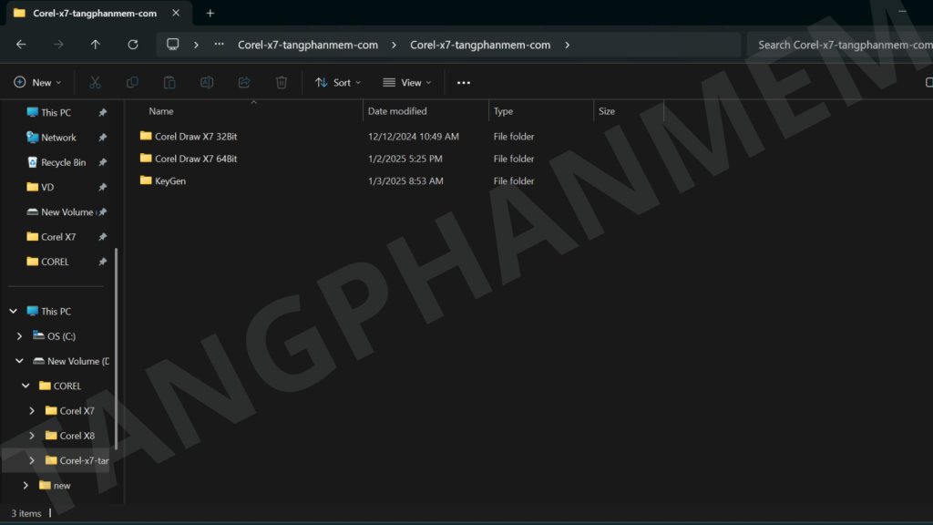Navigate back with the back arrow
This screenshot has width=933, height=525.
21,45
